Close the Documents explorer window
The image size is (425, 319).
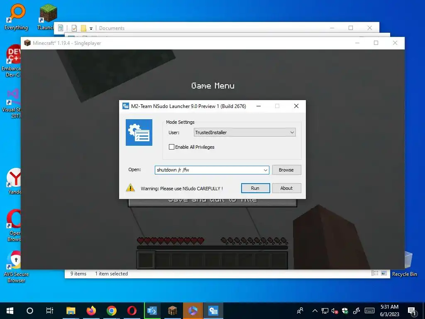click(370, 28)
